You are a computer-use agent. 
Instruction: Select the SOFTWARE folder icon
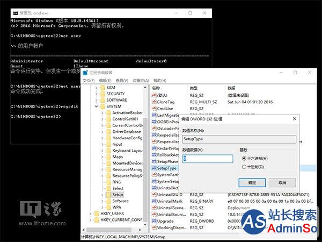coord(103,100)
